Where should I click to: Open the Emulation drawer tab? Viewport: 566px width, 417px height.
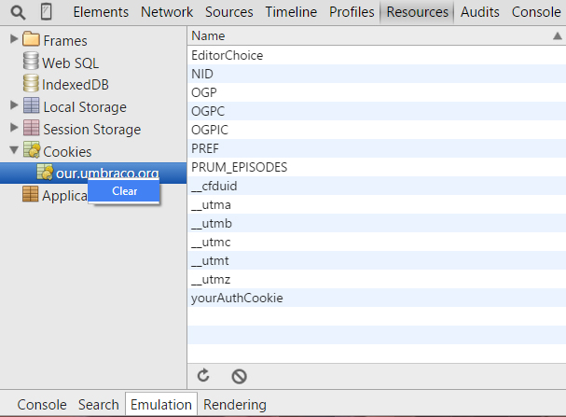click(160, 404)
